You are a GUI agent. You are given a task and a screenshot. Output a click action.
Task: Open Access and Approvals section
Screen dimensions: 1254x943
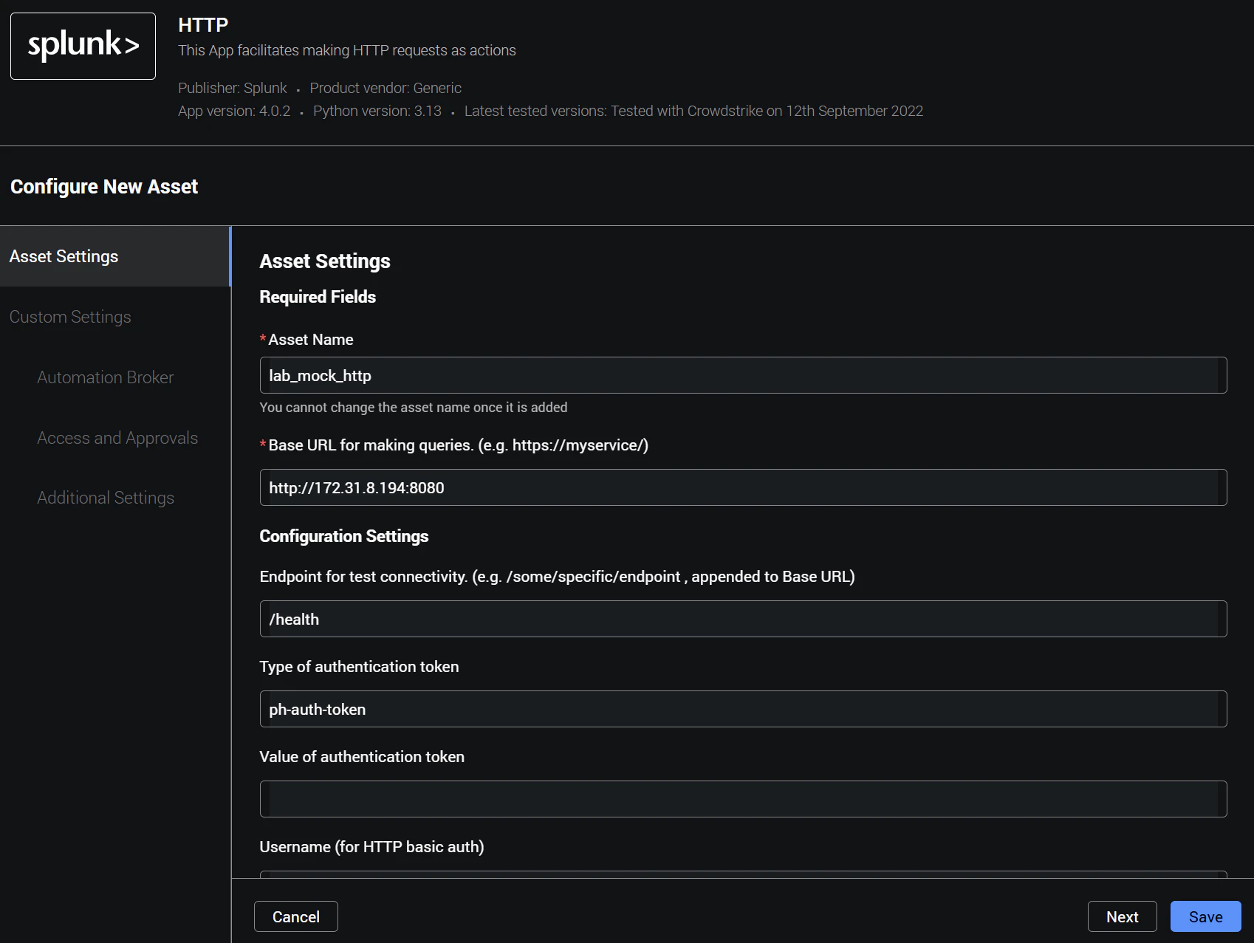117,438
